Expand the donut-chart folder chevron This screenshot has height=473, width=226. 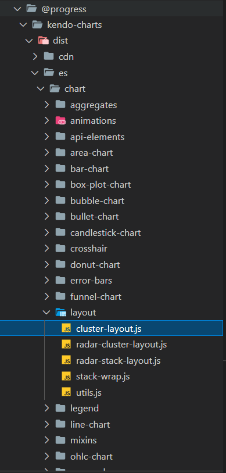coord(46,264)
